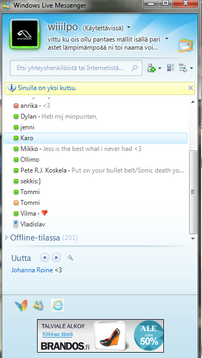Click the ALE 50% badge
202x358 pixels.
tap(149, 335)
